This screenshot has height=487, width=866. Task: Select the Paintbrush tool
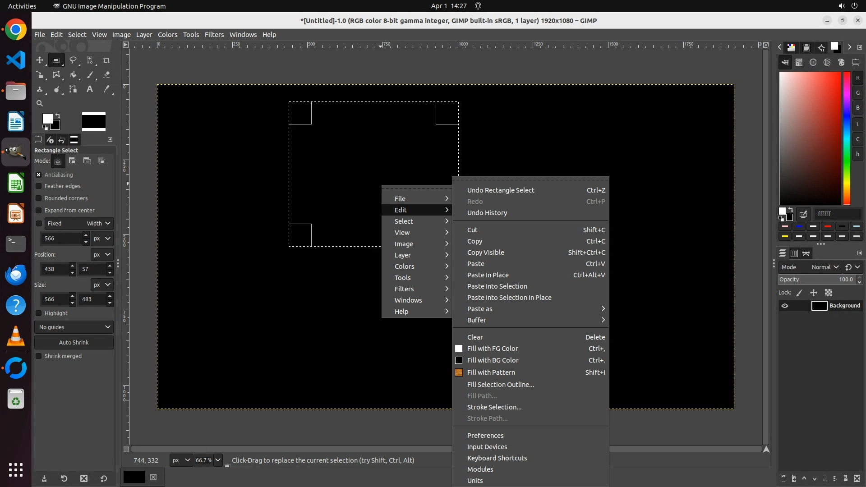coord(90,75)
